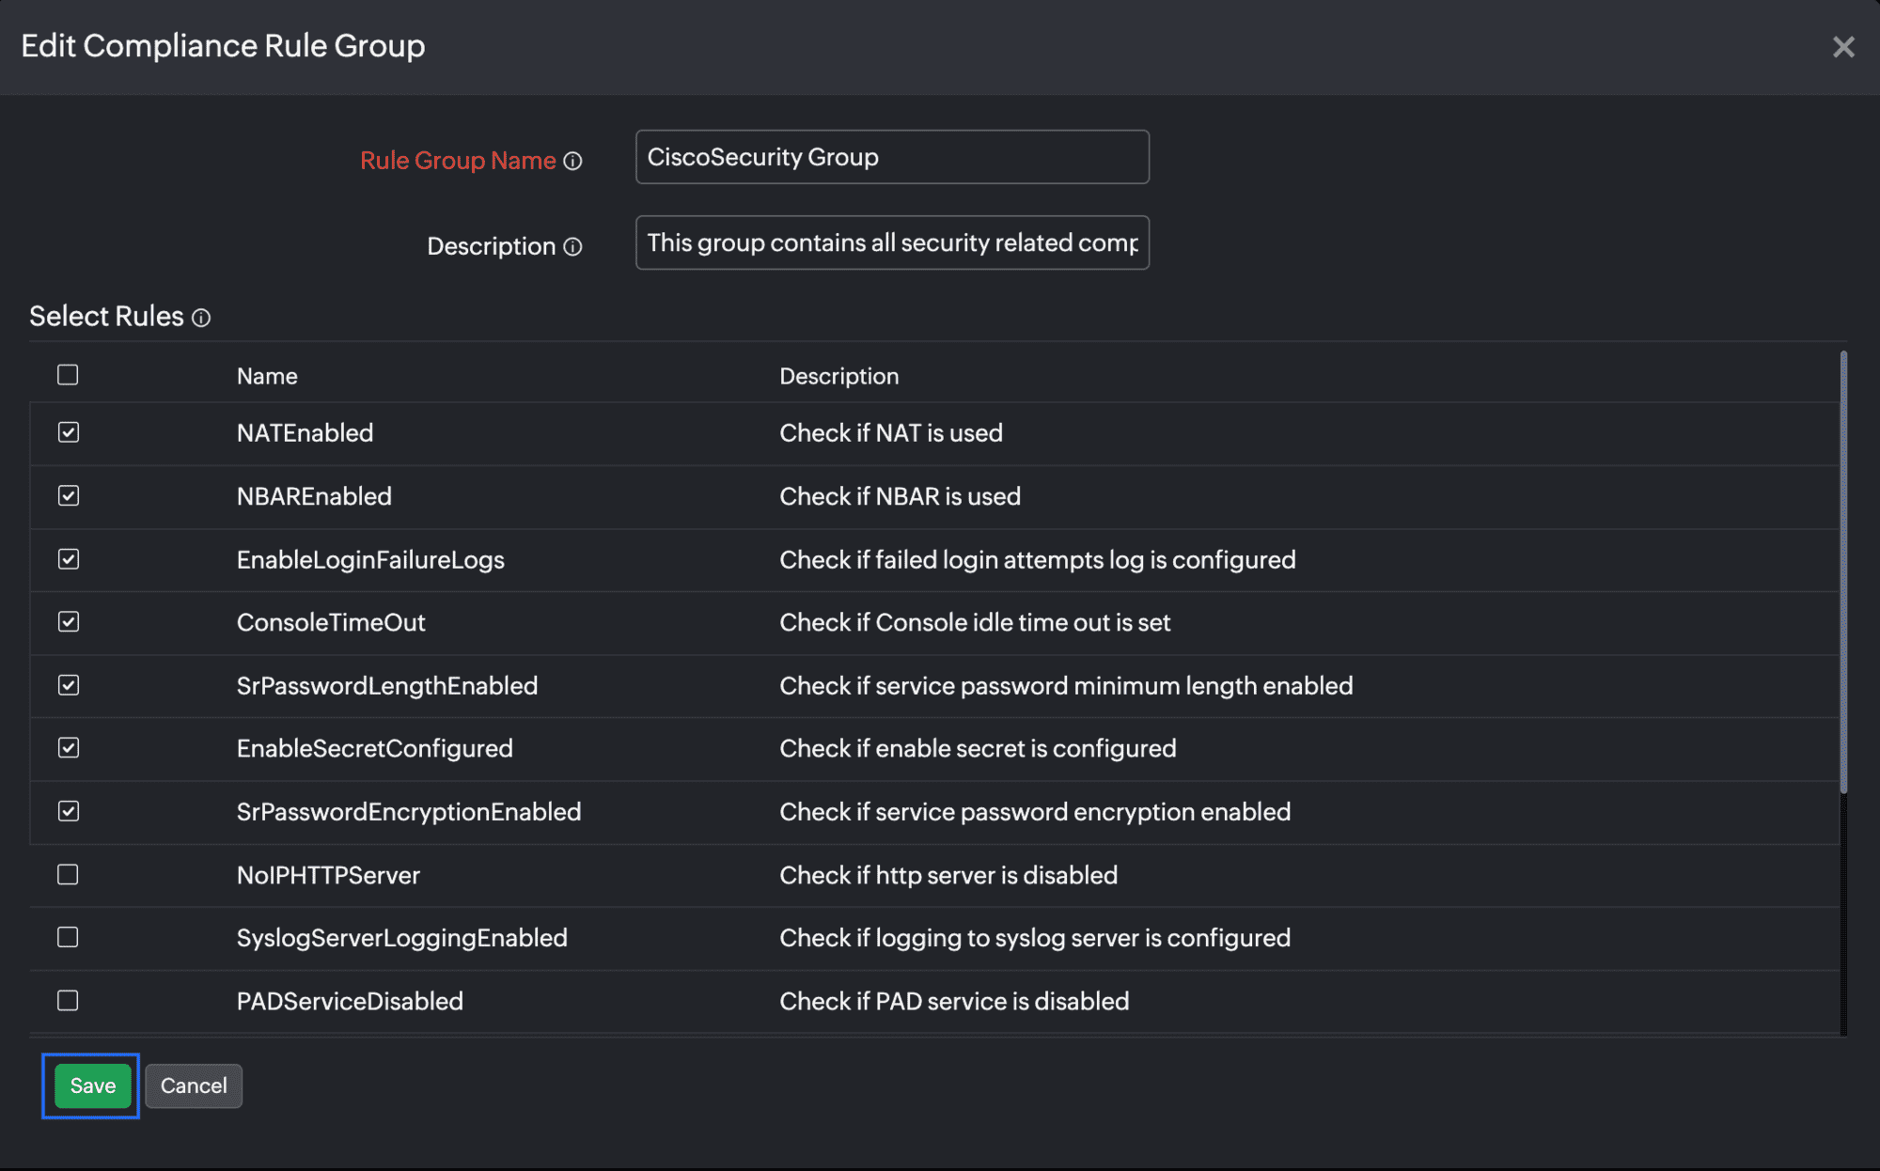Check the SyslogServerLoggingEnabled rule
Screen dimensions: 1880x1171
click(68, 938)
